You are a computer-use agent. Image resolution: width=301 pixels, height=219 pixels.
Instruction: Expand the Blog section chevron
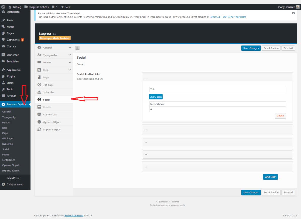[x=70, y=70]
